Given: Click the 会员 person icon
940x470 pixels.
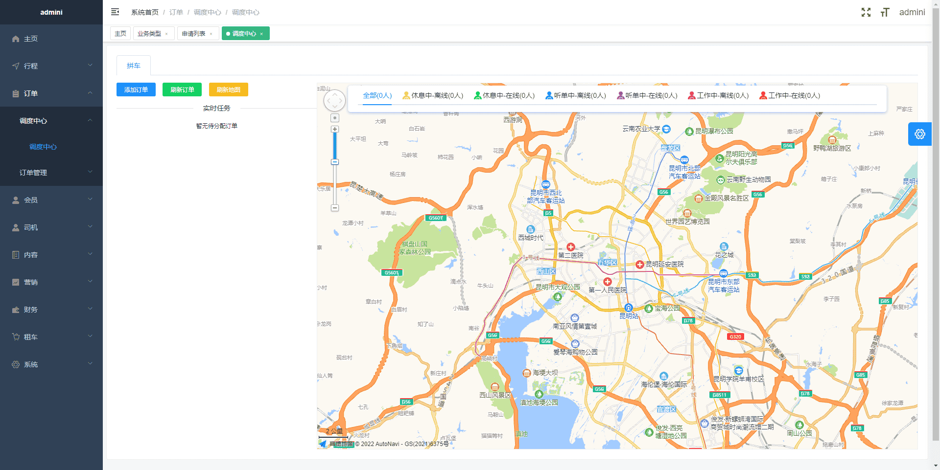Looking at the screenshot, I should [x=16, y=200].
